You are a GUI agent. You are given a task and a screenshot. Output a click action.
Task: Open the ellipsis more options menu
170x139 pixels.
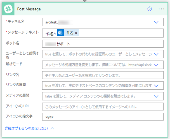[x=161, y=9]
